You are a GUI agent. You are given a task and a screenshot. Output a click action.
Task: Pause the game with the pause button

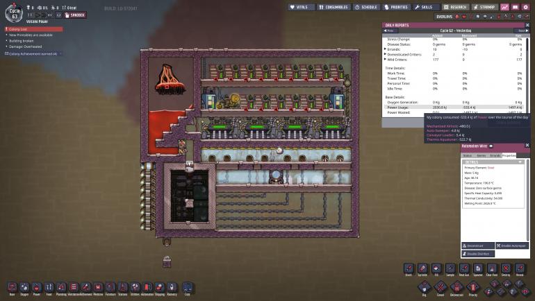click(30, 15)
